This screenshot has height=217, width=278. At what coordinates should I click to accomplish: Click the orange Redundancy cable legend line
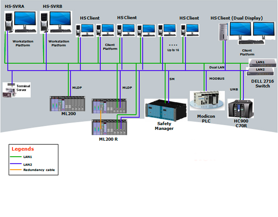click(x=16, y=170)
